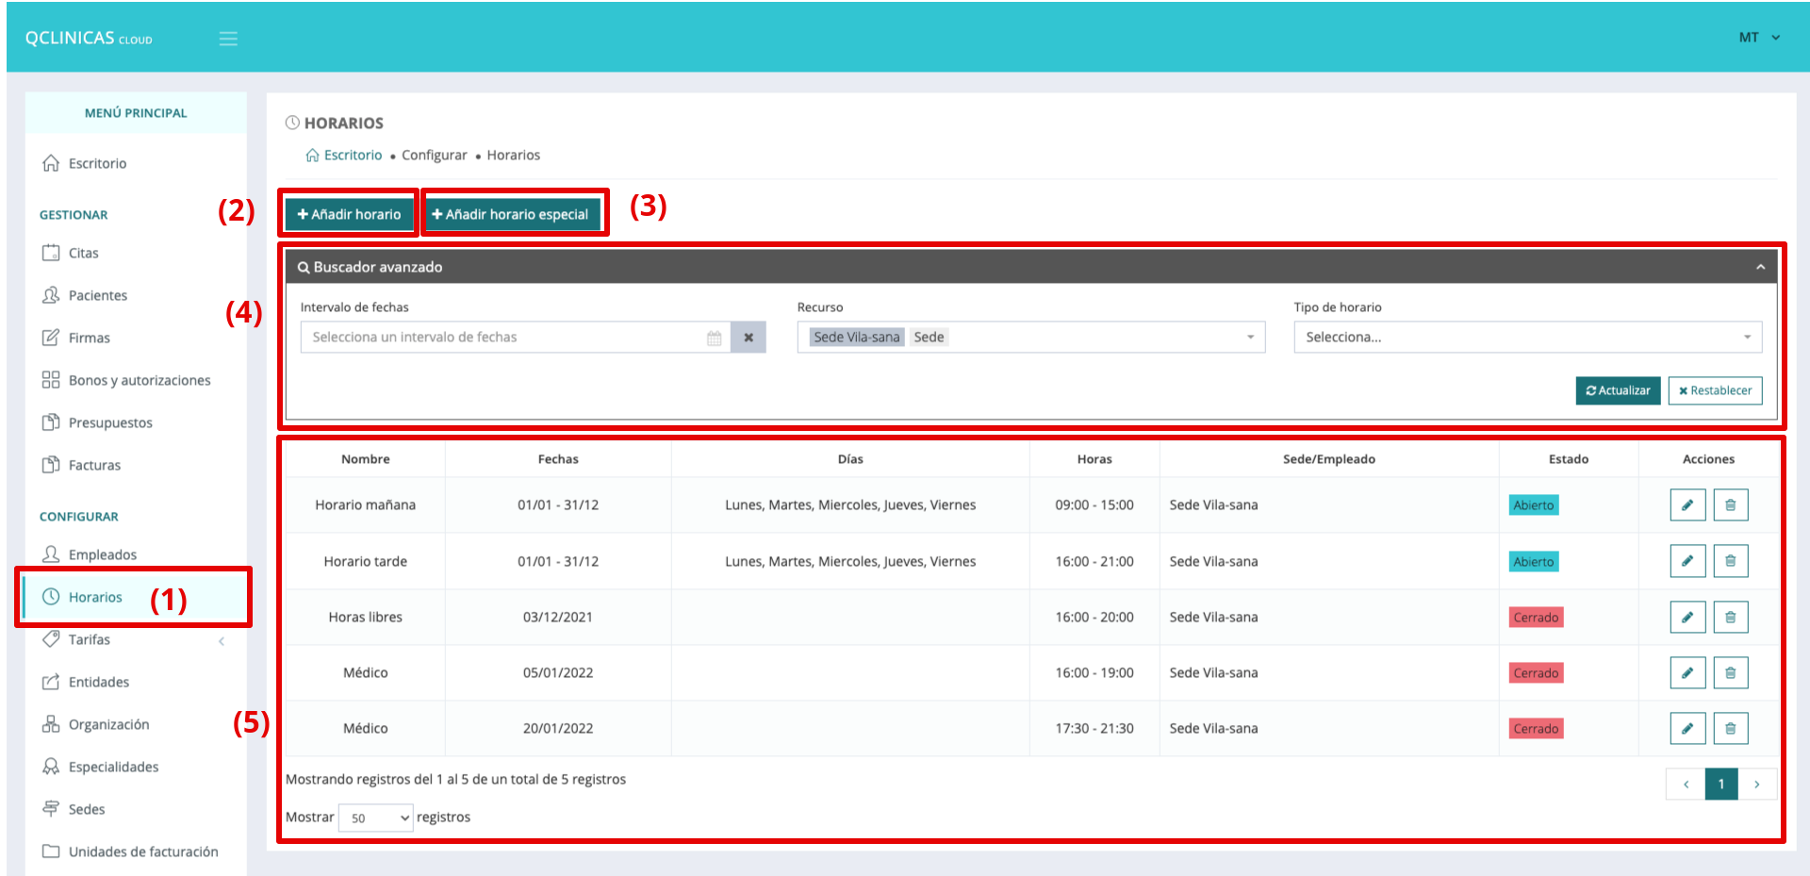The image size is (1810, 876).
Task: Click the hamburger menu icon in header
Action: [228, 39]
